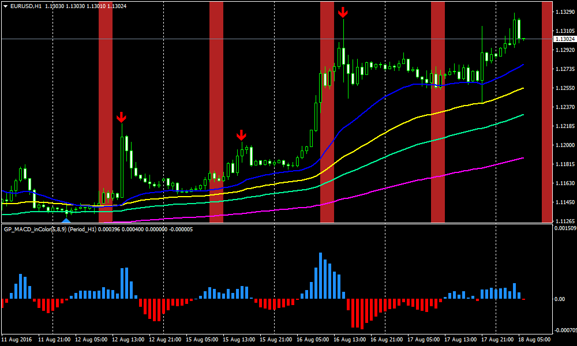Click the 16 Aug 05:00 time label
The image size is (577, 346).
(x=312, y=340)
